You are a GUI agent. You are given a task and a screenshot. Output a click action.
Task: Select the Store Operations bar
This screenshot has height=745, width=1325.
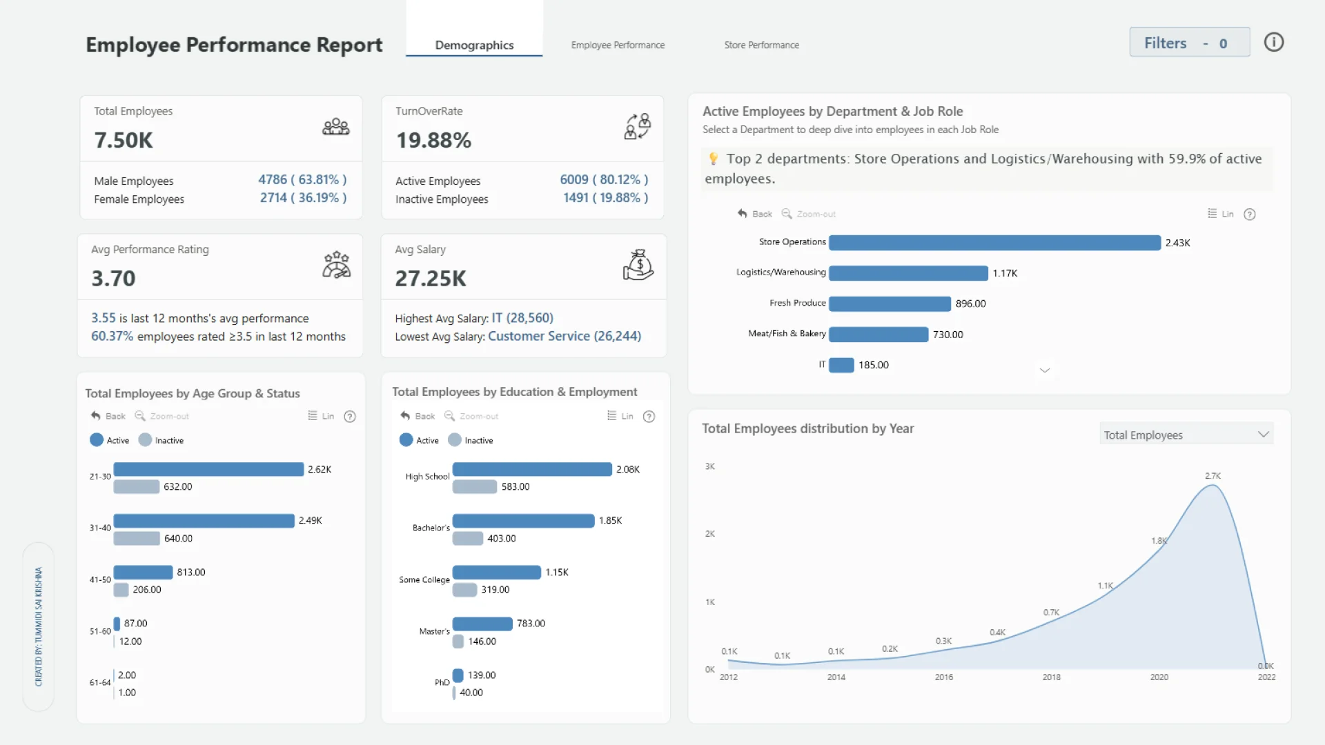tap(994, 243)
